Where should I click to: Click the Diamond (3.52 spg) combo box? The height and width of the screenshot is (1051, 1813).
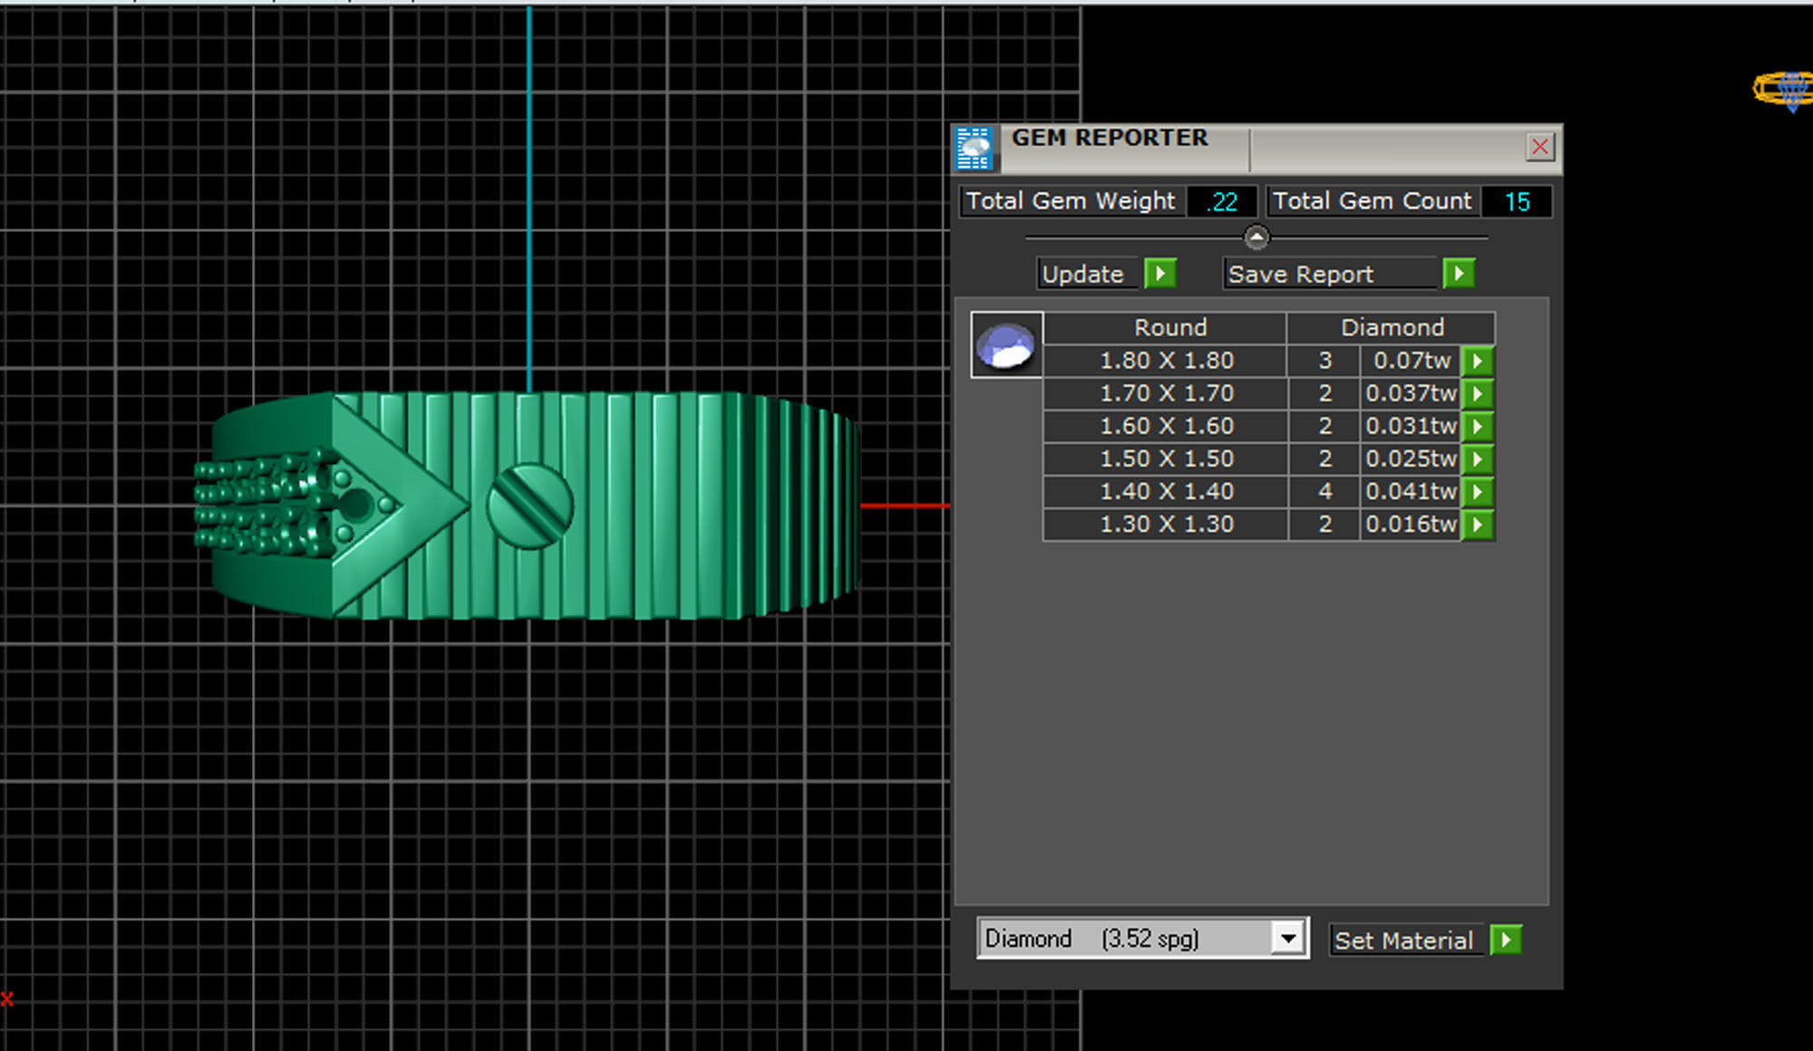coord(1124,939)
